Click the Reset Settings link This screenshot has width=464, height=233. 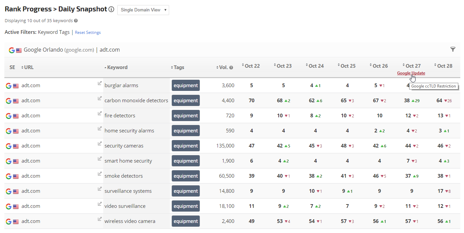pos(88,33)
